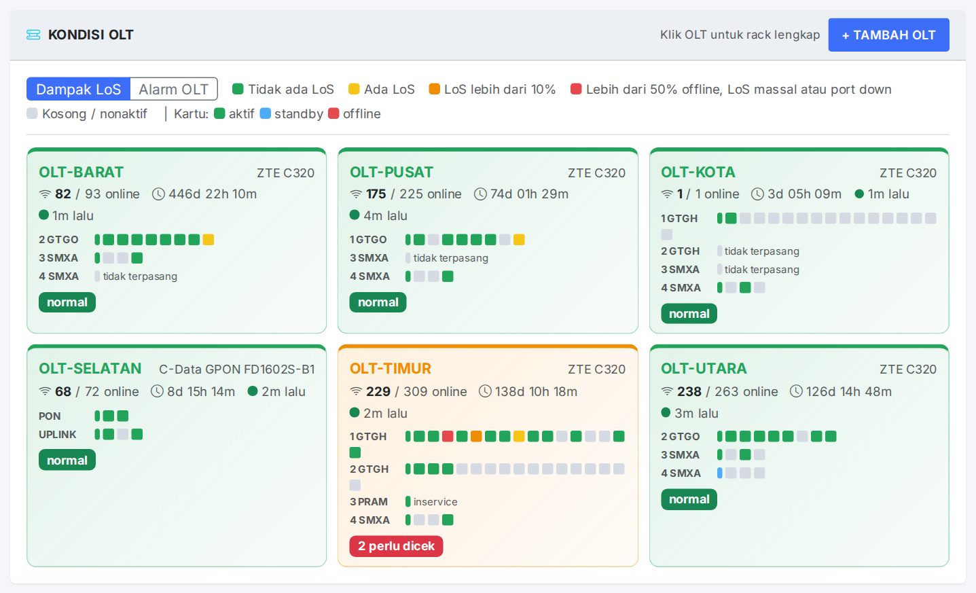Screen dimensions: 976x593
Task: Open the OLT-BARAT title
Action: pos(81,173)
